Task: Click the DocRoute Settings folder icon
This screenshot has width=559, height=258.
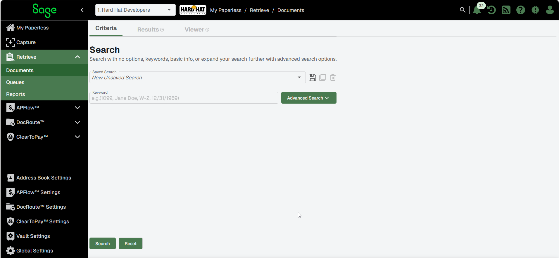Action: [10, 207]
